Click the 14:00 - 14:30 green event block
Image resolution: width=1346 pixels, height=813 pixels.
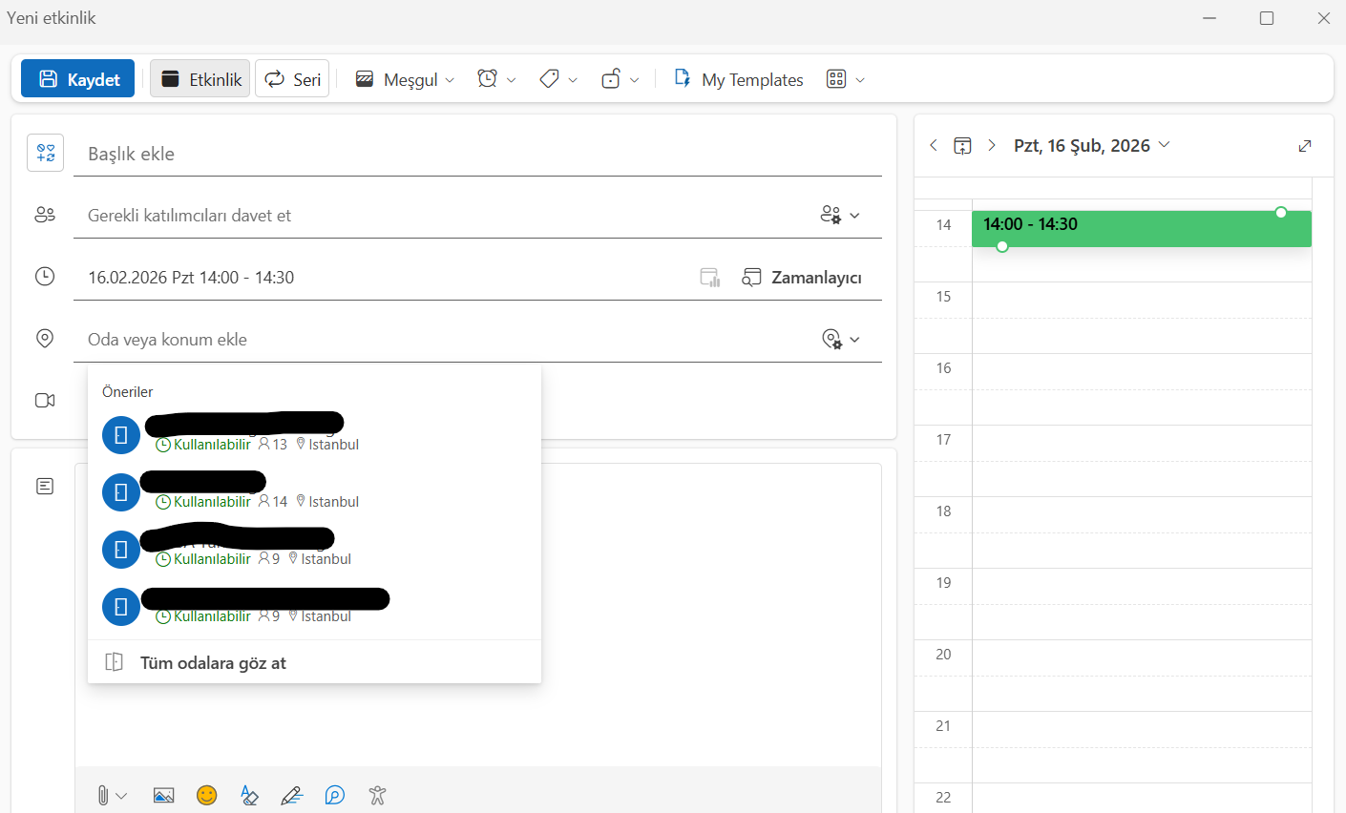click(x=1142, y=229)
